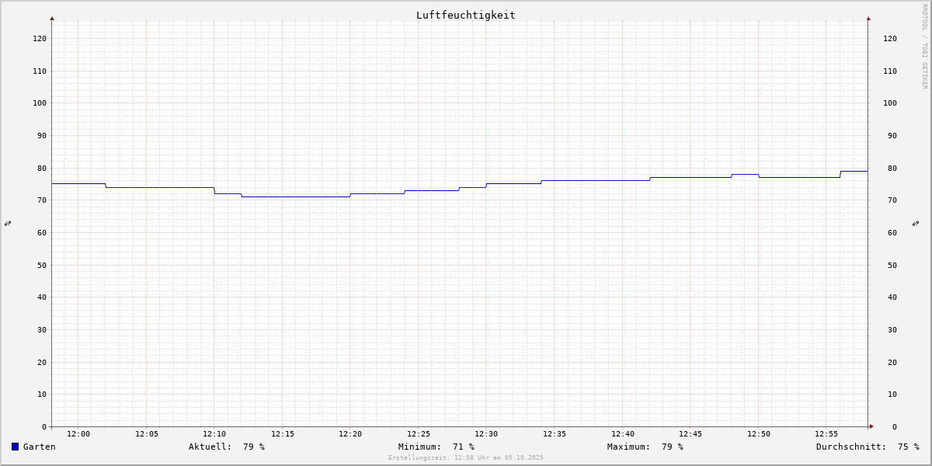
Task: Select the Minimum: 71 % value
Action: point(436,447)
